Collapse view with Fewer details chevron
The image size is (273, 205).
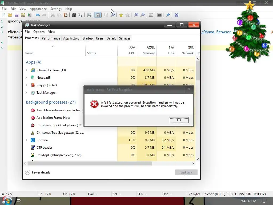27,172
